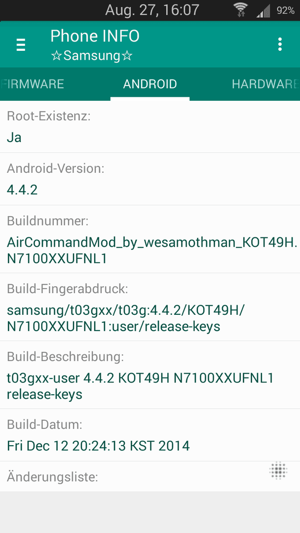Screen dimensions: 300x533
Task: Tap the N7100XXUFNL1 build number text
Action: (57, 259)
